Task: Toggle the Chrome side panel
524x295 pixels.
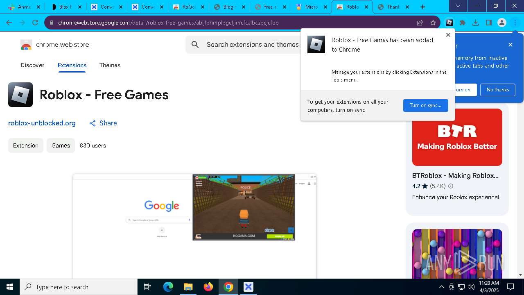Action: pos(489,23)
